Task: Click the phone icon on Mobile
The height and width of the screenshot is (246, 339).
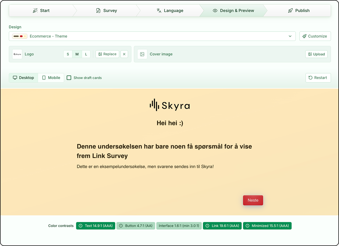Action: [x=44, y=78]
